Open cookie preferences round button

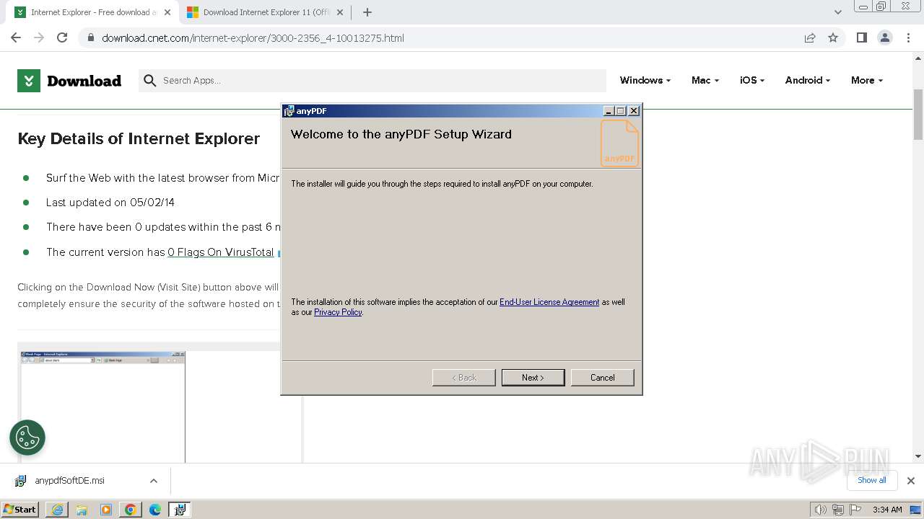[x=27, y=438]
